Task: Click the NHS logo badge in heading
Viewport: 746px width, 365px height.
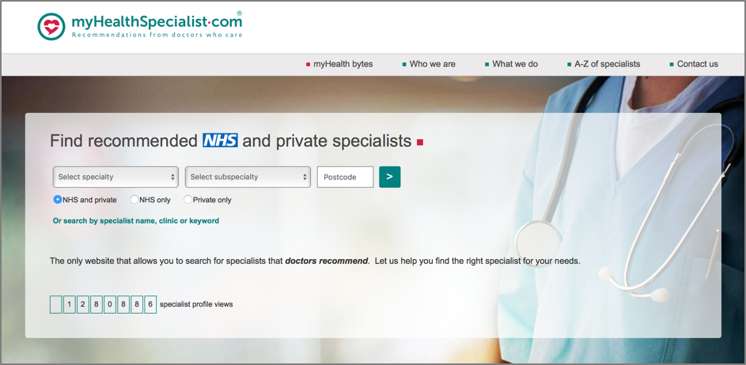Action: 220,140
